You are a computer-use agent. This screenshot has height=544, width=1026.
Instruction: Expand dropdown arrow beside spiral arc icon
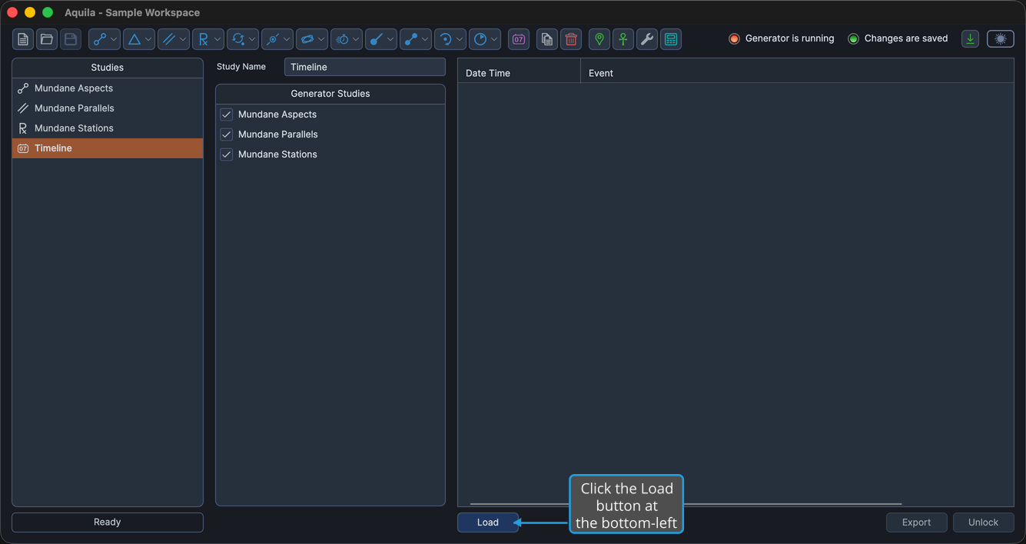coord(460,39)
